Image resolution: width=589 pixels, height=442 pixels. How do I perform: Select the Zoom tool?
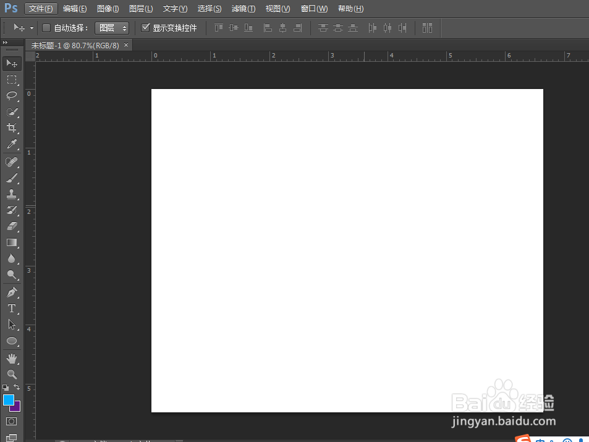click(12, 375)
